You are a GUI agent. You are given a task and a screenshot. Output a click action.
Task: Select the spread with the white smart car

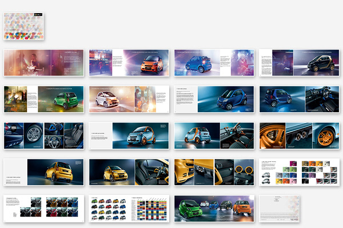[129, 99]
